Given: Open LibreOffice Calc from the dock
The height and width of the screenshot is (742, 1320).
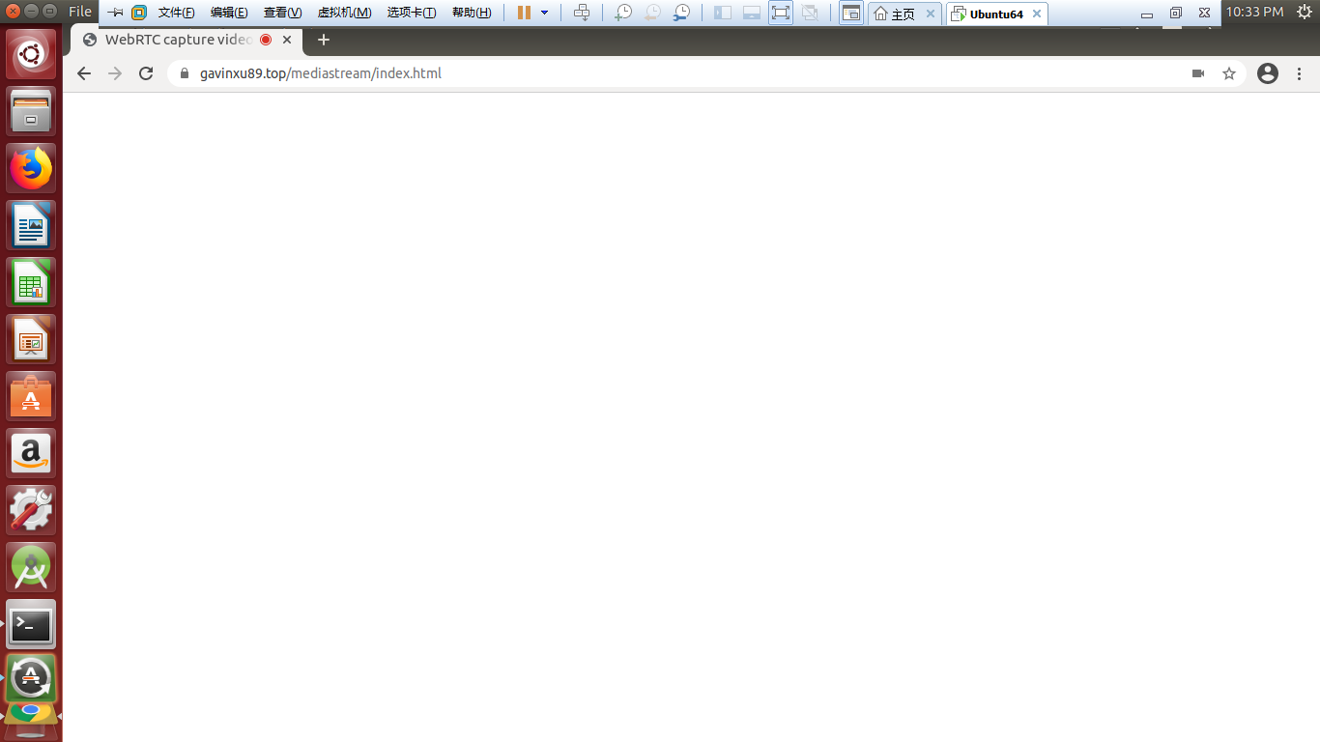Looking at the screenshot, I should [32, 282].
